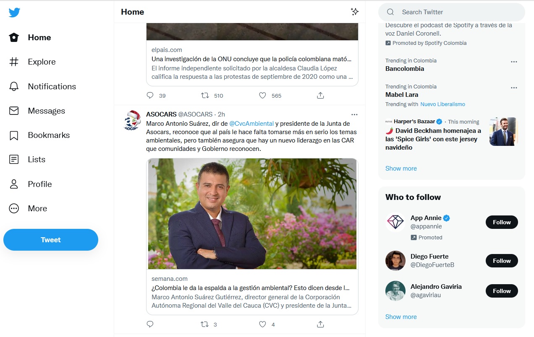Open options for Mabel Lara trend
The width and height of the screenshot is (534, 337).
pos(514,88)
